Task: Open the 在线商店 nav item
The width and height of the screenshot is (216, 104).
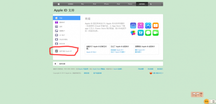Action: [70, 4]
